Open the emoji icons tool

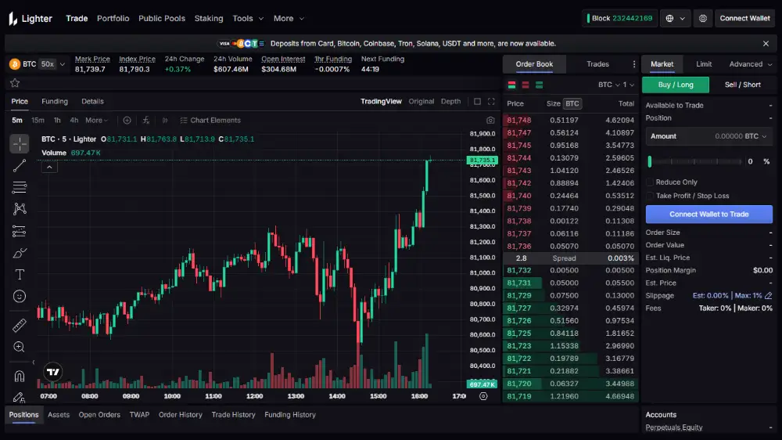coord(20,296)
